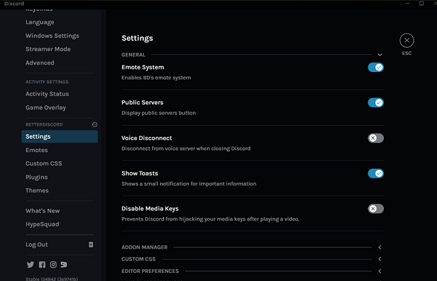
Task: Open Discord's Facebook page icon
Action: (x=42, y=265)
